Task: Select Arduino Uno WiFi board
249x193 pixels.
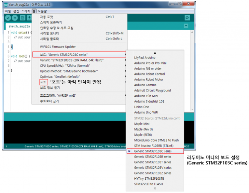Action: pos(155,112)
